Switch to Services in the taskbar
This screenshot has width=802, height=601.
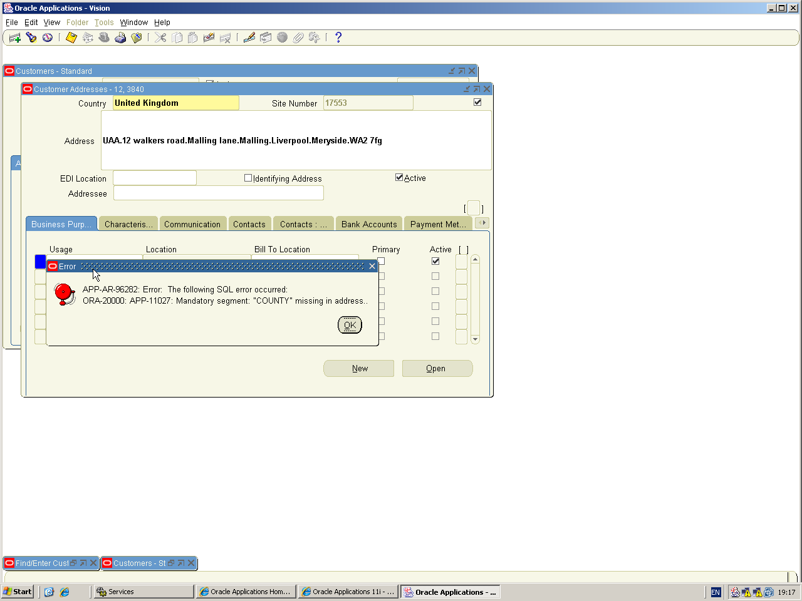click(143, 592)
